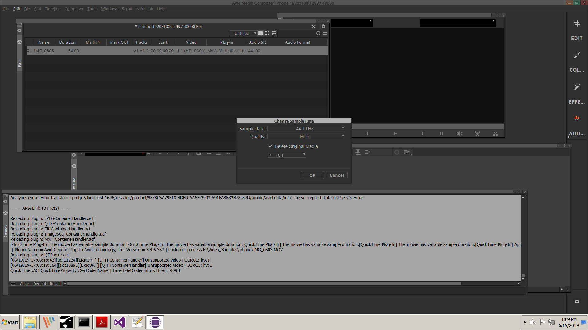Close the iPhone bin tab

pos(314,27)
